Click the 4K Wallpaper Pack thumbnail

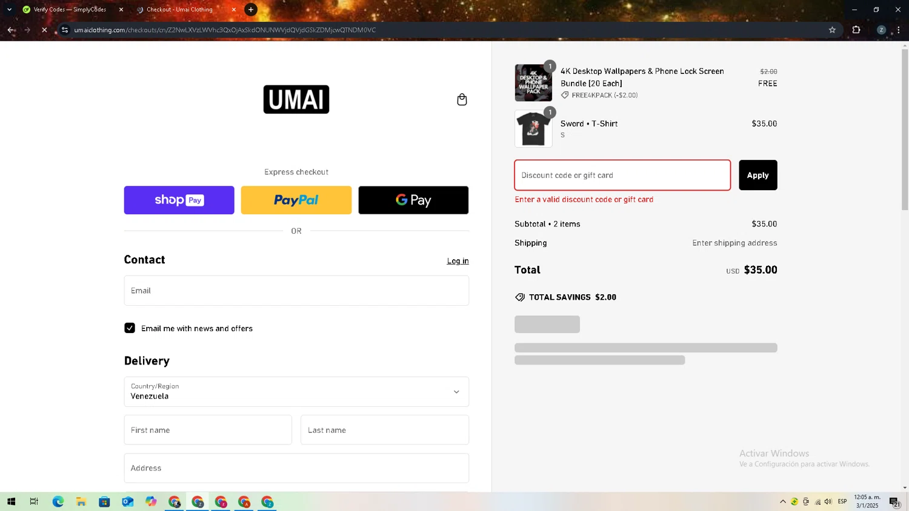533,82
